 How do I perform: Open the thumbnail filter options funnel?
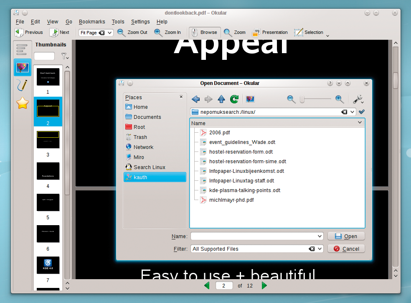pyautogui.click(x=64, y=56)
